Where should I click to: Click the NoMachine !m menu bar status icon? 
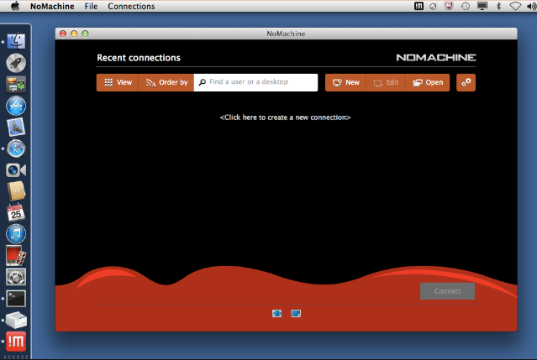click(419, 6)
